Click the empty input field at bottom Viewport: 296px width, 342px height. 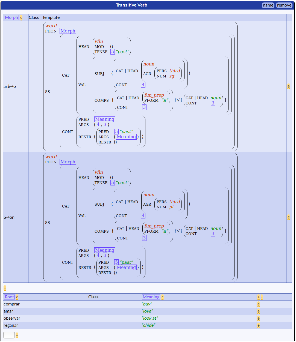pos(9,335)
